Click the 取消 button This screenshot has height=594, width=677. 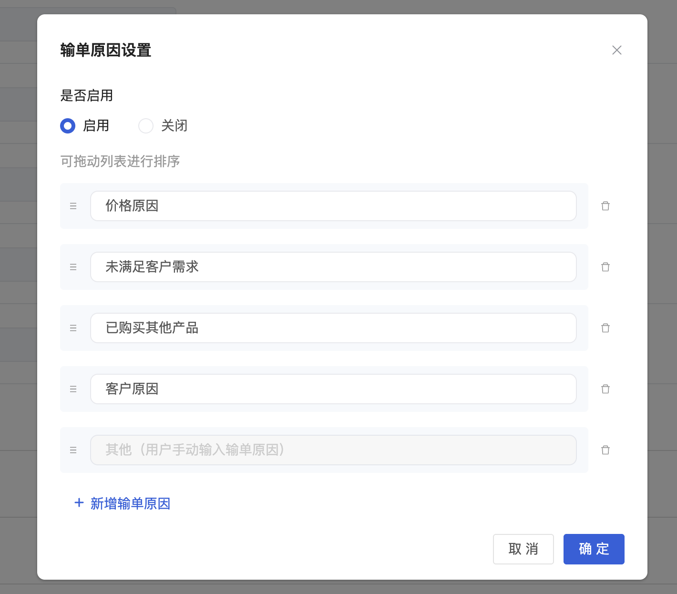(x=523, y=549)
